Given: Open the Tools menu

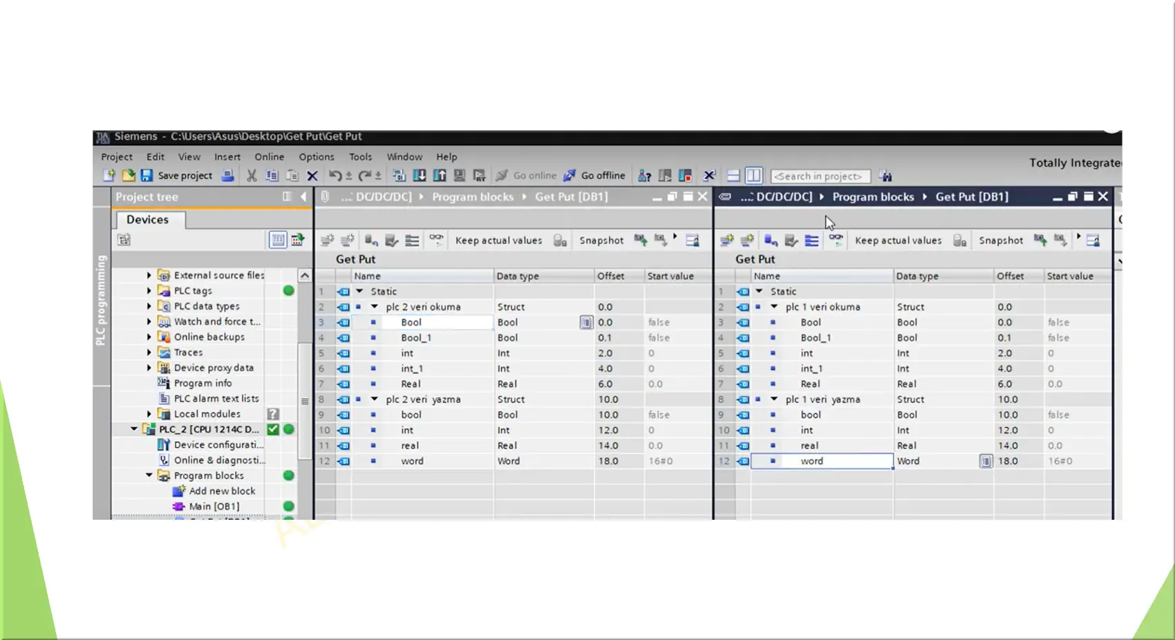Looking at the screenshot, I should [x=360, y=157].
